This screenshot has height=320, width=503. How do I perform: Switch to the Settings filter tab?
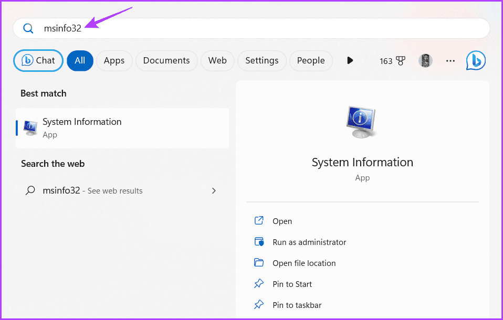pos(262,61)
